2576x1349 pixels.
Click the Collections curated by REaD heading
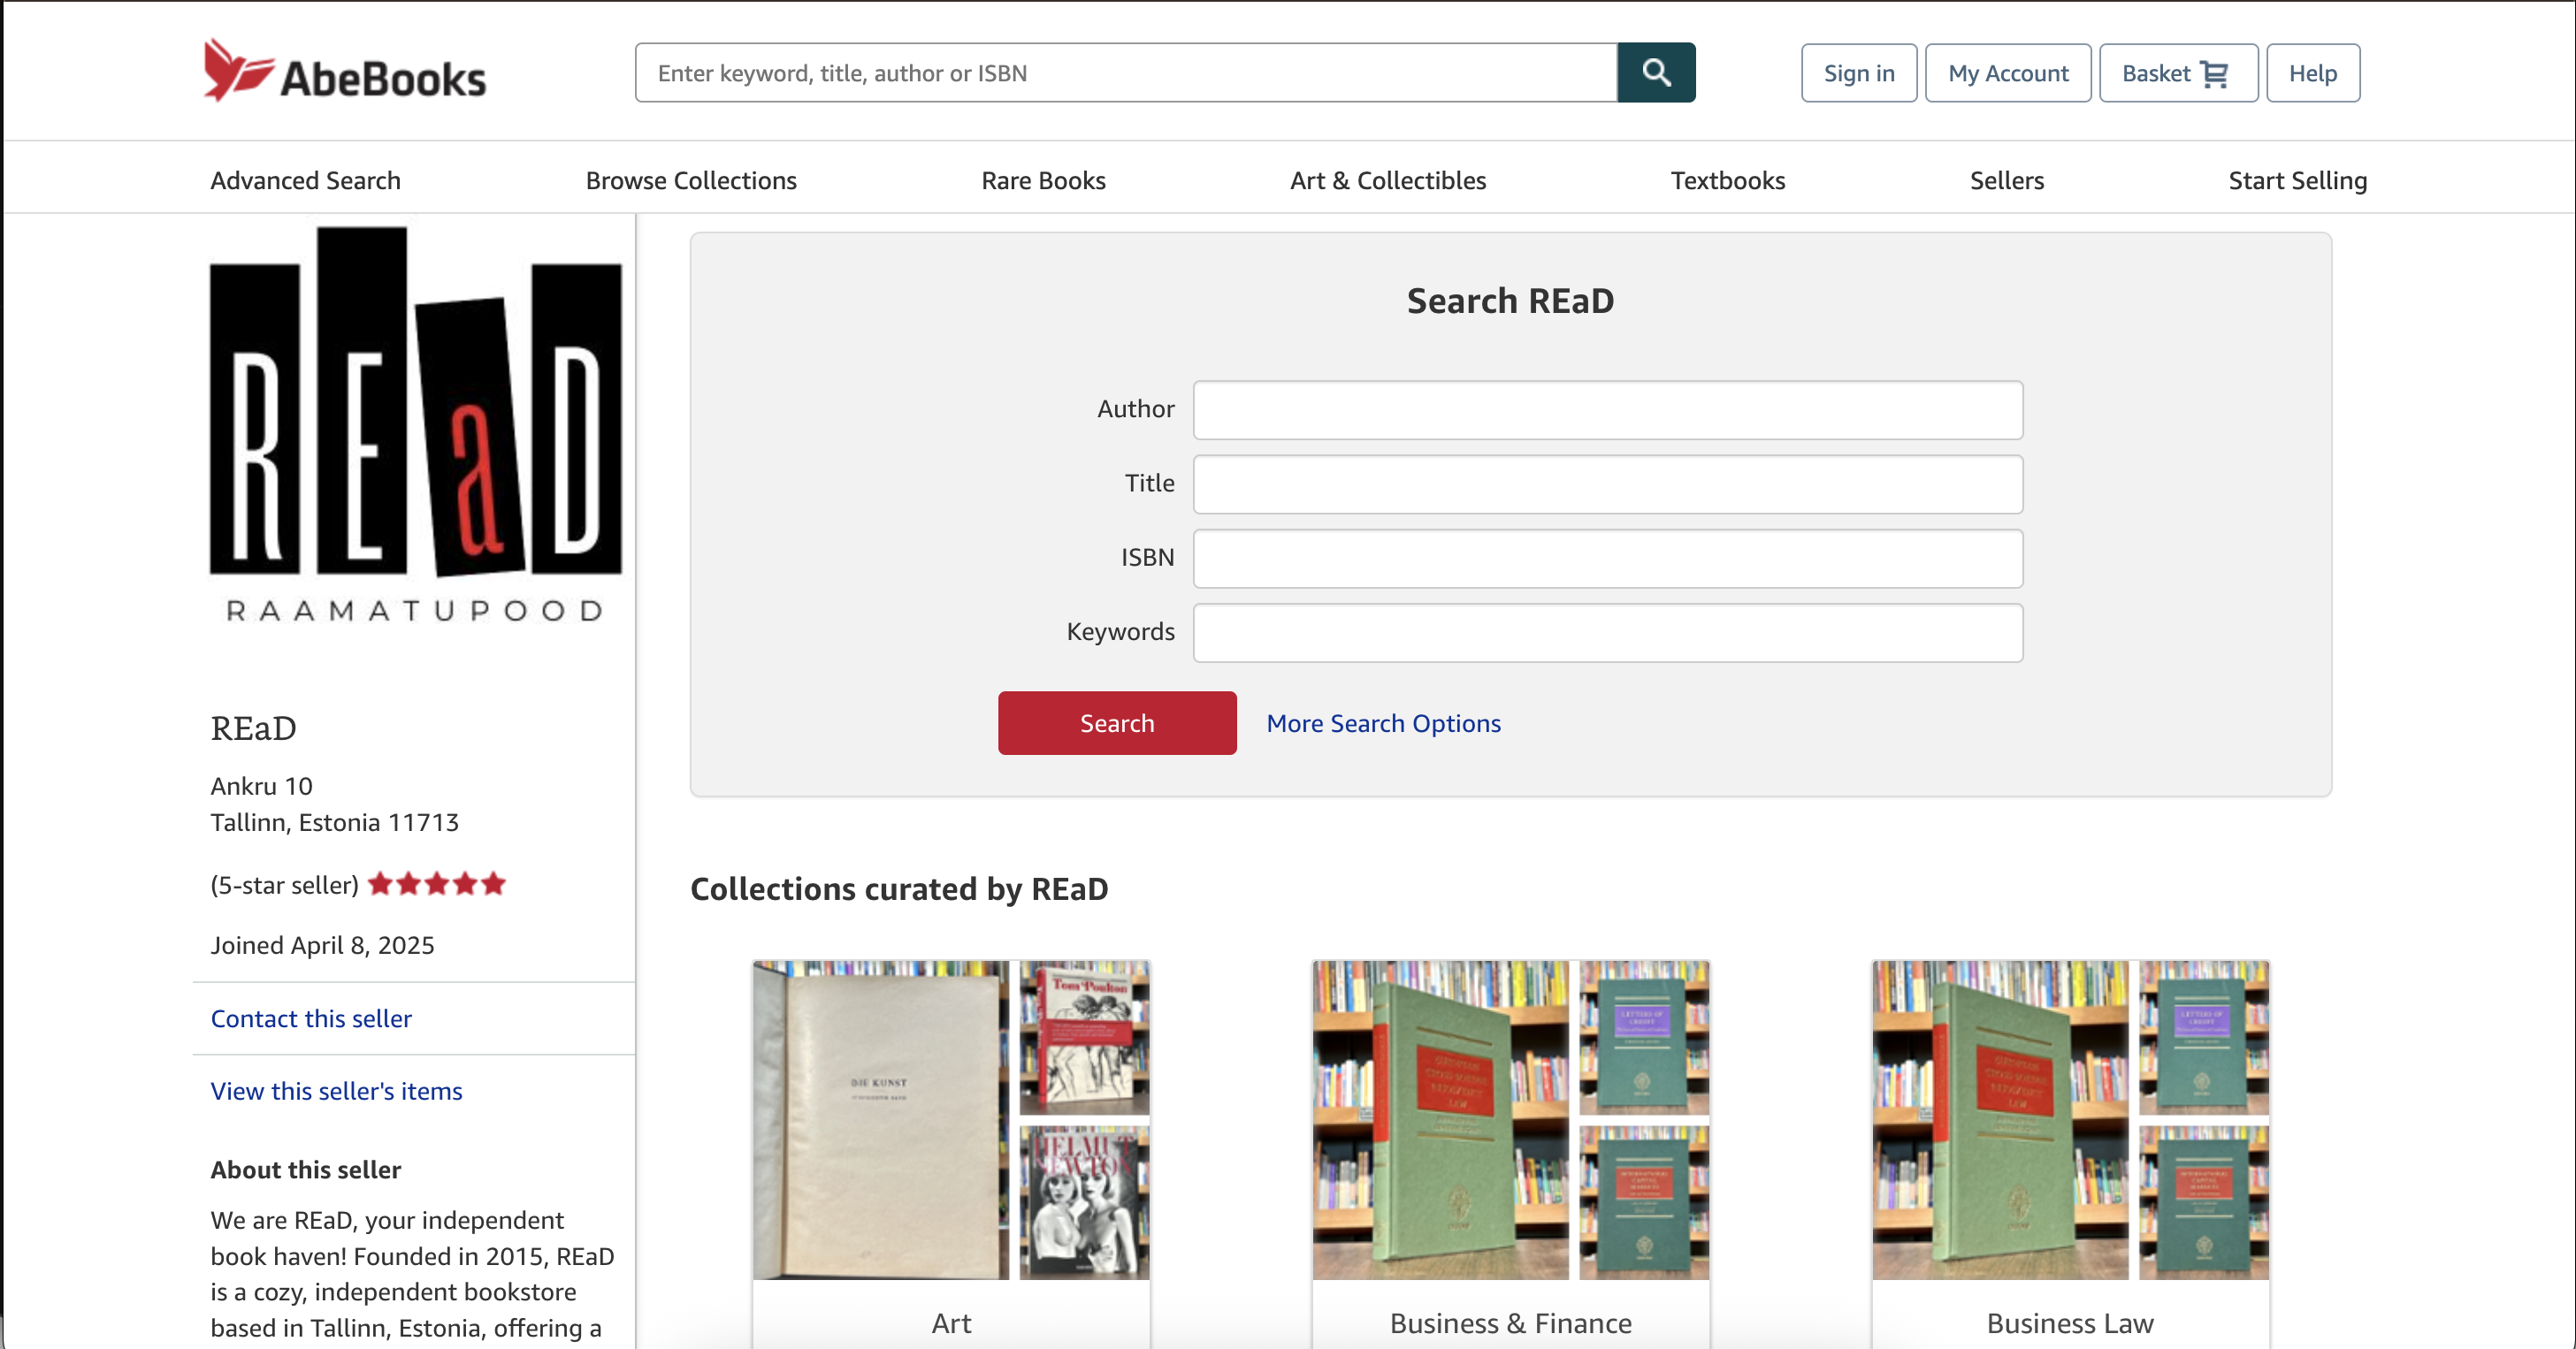[x=899, y=888]
